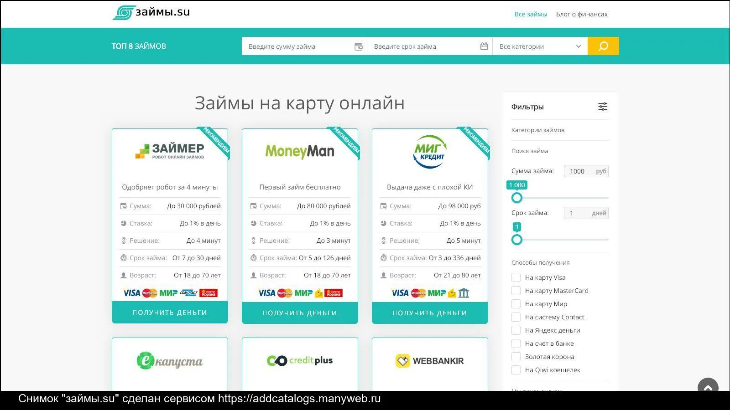Click the Фильтры panel title
The image size is (730, 410).
coord(527,107)
